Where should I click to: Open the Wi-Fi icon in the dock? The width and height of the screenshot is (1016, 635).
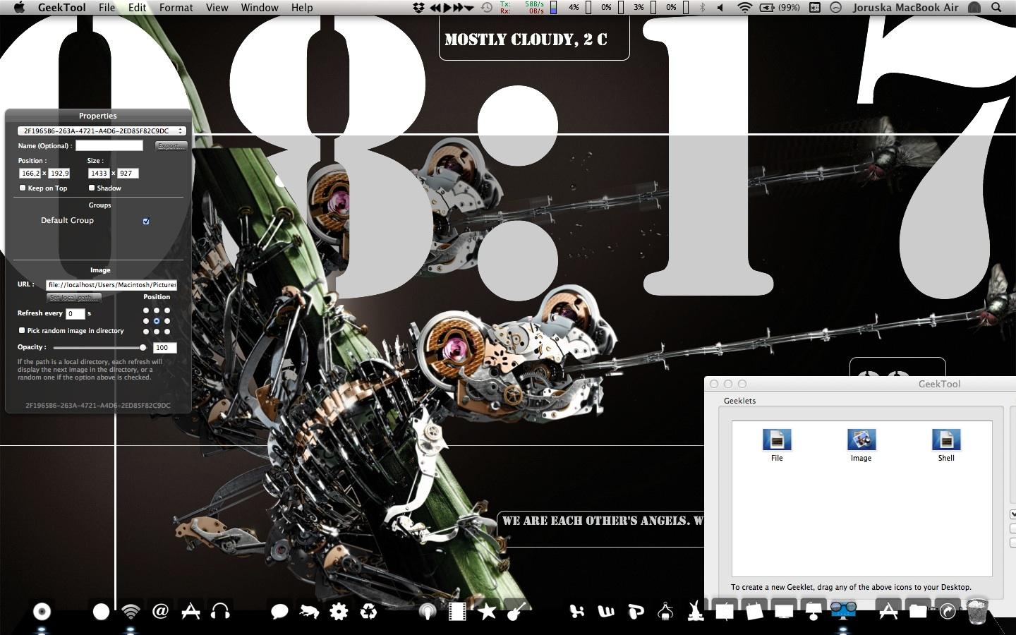(x=131, y=611)
